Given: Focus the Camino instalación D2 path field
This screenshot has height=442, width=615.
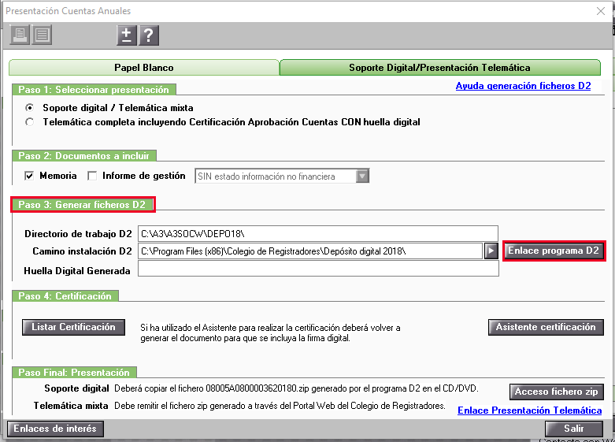Looking at the screenshot, I should pos(309,251).
